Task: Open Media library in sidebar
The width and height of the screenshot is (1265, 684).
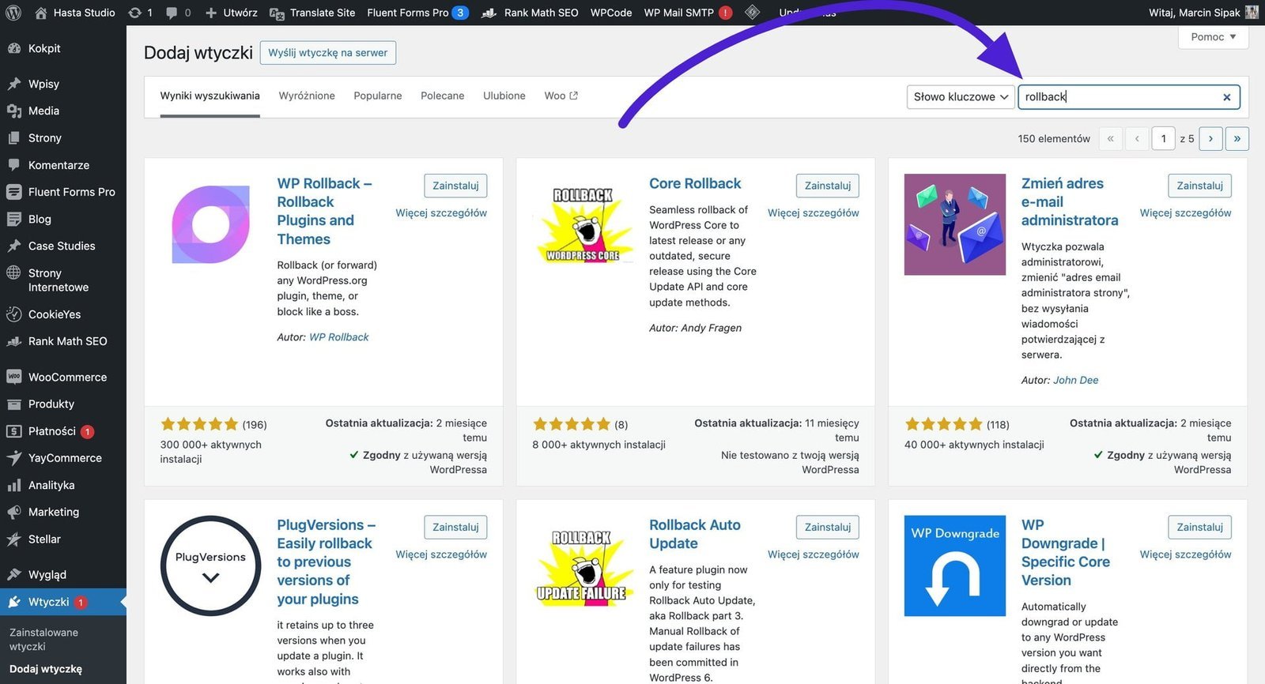Action: [x=43, y=111]
